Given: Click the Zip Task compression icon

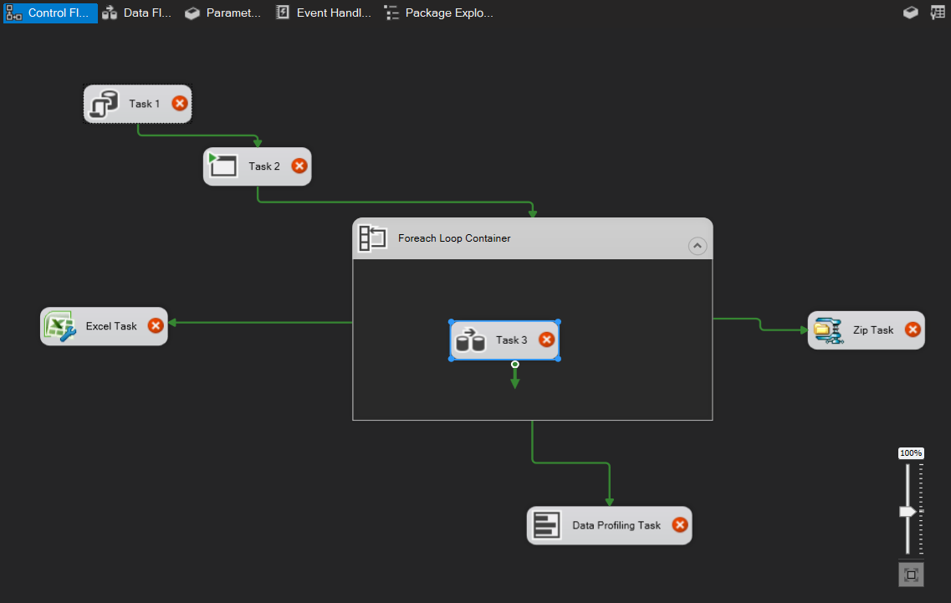Looking at the screenshot, I should tap(825, 330).
